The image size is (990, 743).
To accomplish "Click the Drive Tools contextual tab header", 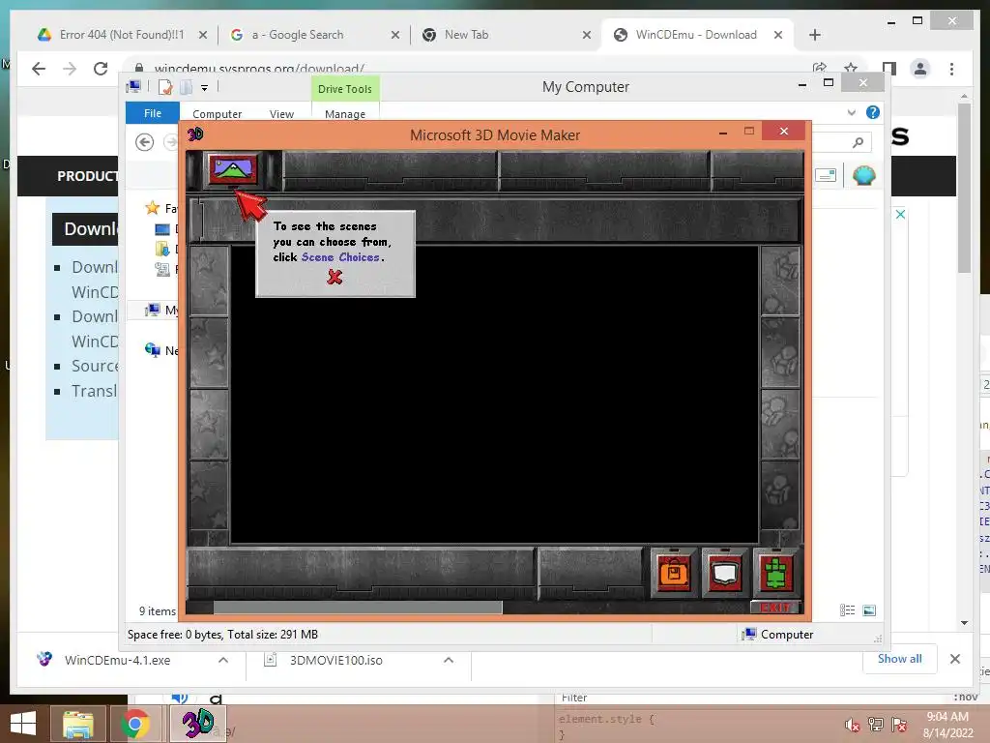I will coord(345,89).
